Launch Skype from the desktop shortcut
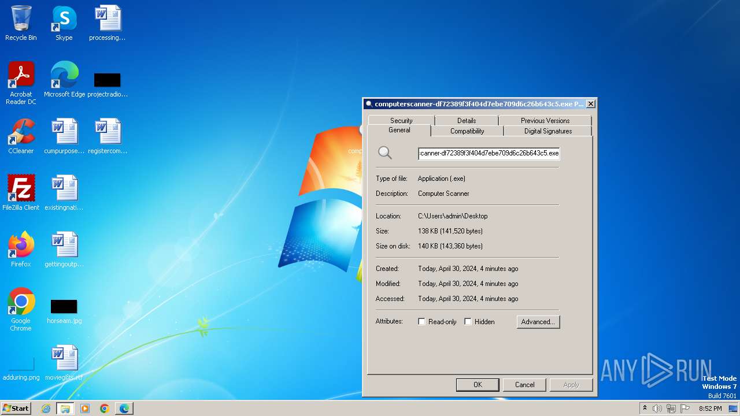740x416 pixels. (x=64, y=23)
